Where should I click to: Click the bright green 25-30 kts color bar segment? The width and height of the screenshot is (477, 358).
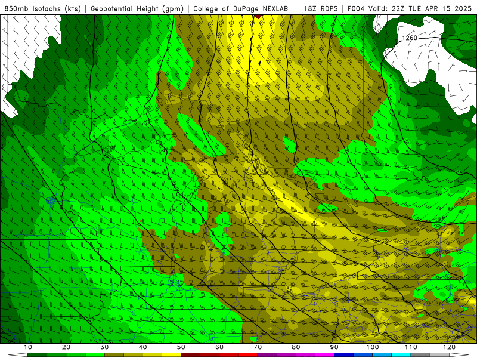coord(95,355)
